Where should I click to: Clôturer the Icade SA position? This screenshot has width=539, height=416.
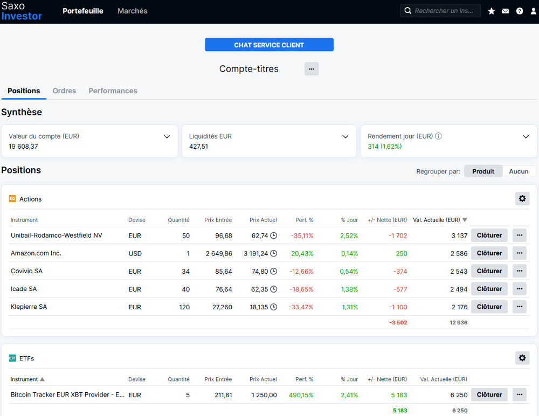point(489,289)
